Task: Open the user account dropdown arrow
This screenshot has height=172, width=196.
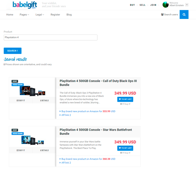Action: pyautogui.click(x=187, y=5)
